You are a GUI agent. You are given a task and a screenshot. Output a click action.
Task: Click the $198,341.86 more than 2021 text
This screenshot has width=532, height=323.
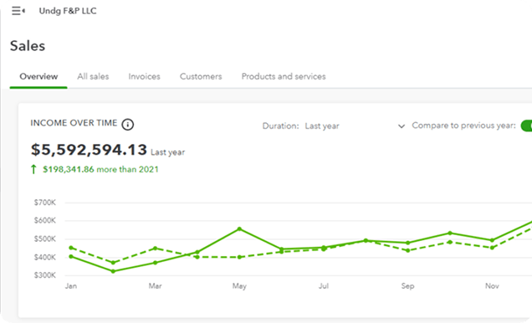pos(100,169)
